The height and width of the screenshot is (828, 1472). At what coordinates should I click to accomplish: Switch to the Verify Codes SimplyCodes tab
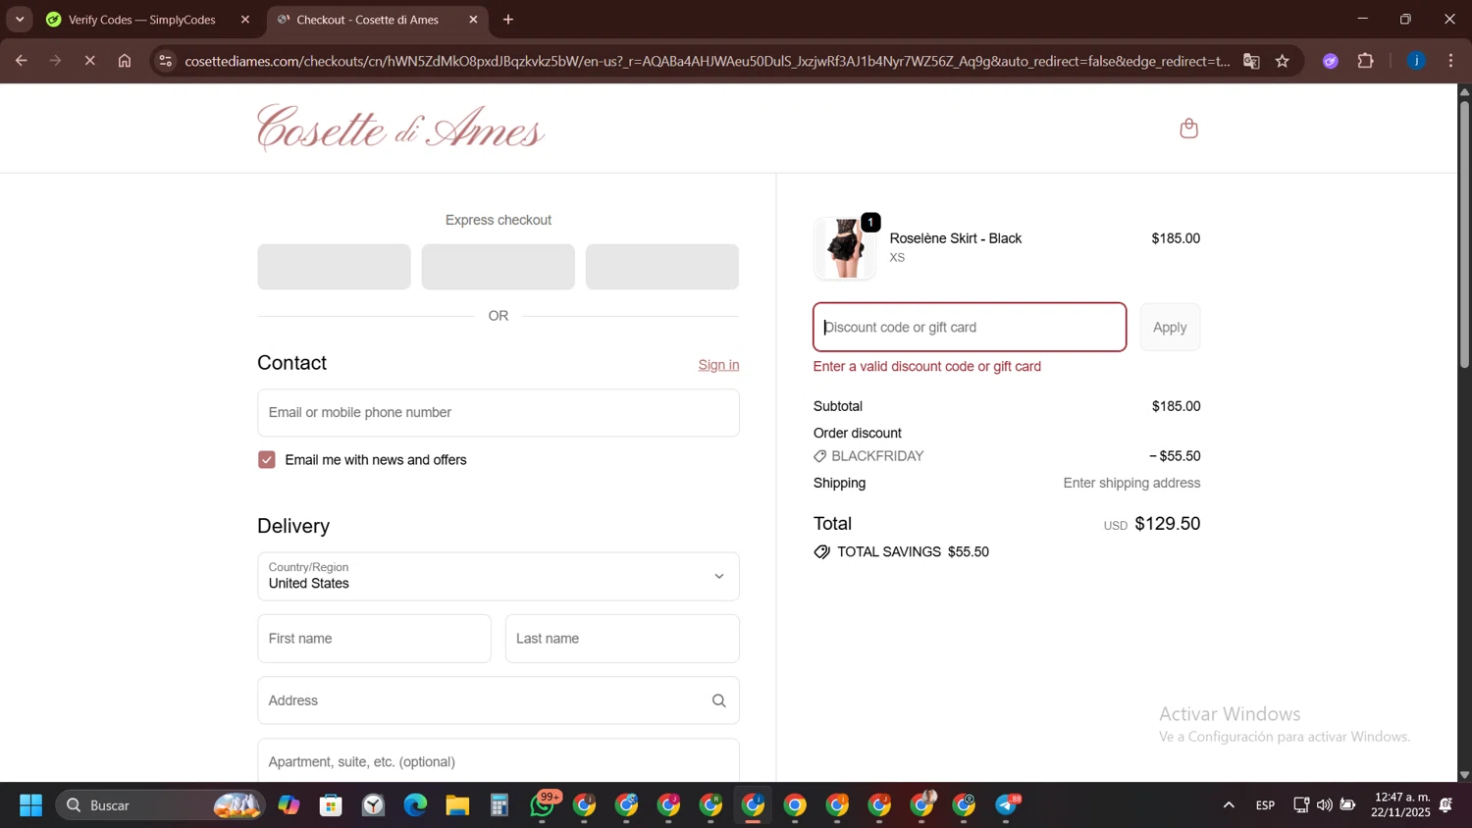coord(142,20)
